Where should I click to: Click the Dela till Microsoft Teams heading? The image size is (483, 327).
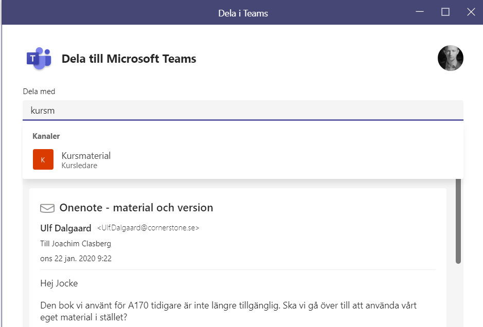click(129, 59)
